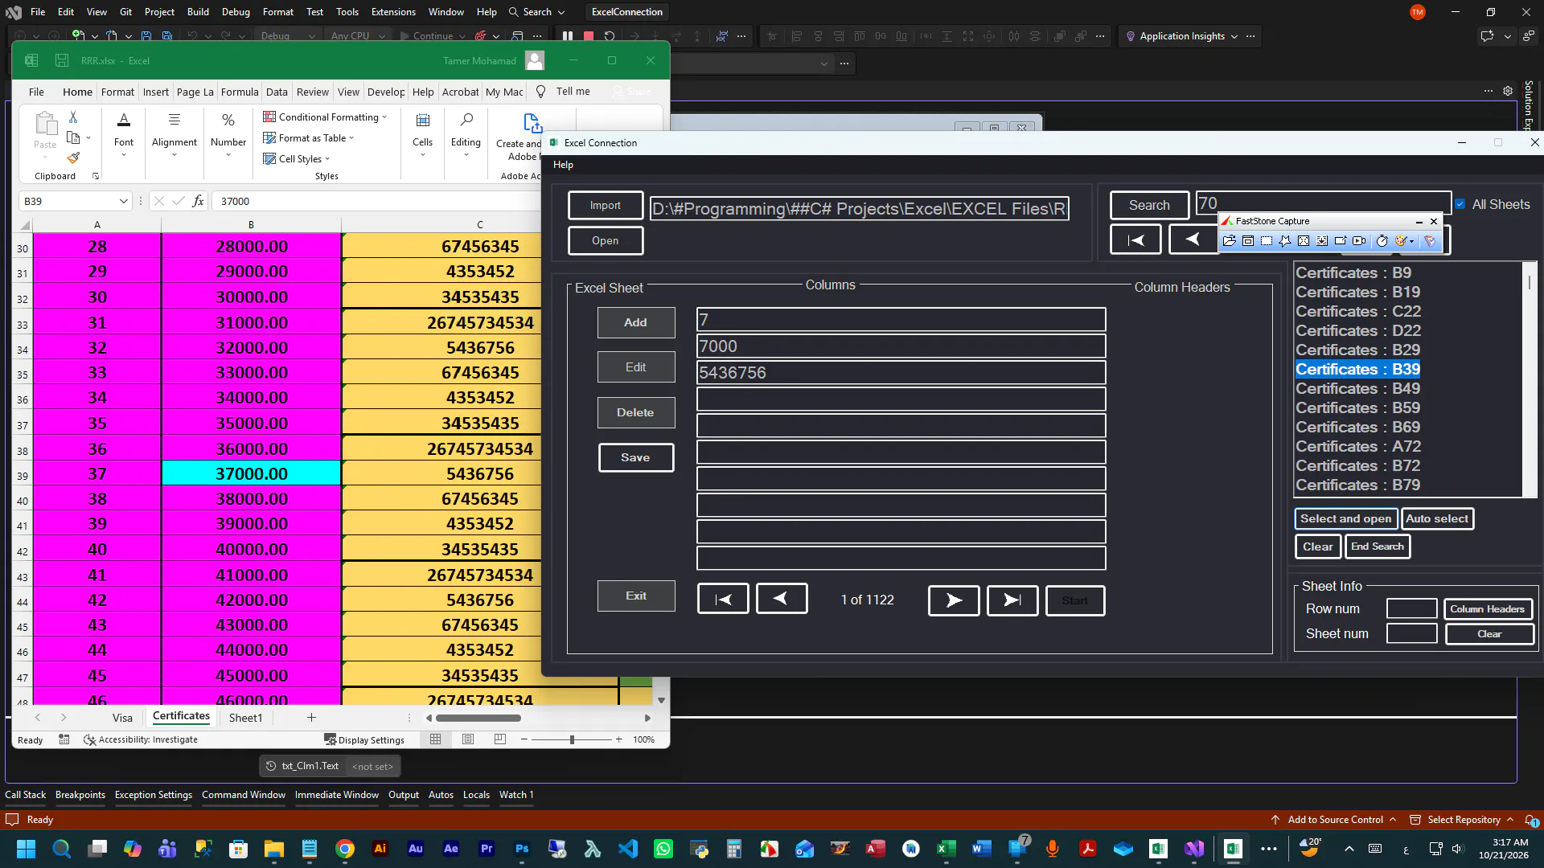The height and width of the screenshot is (868, 1544).
Task: Click the Row num input field
Action: click(1411, 609)
